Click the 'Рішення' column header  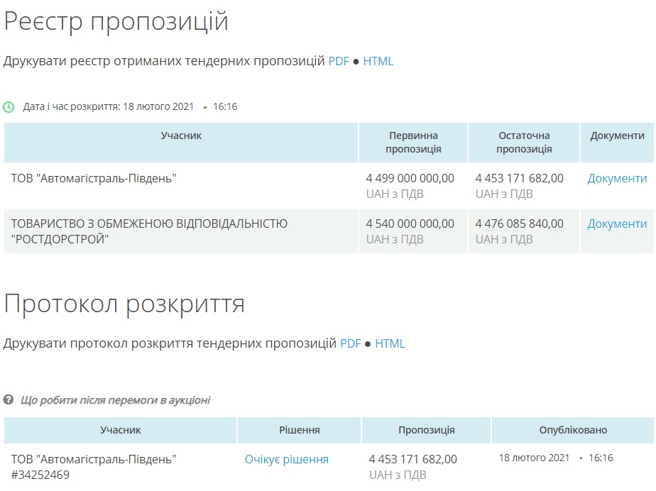[x=299, y=430]
